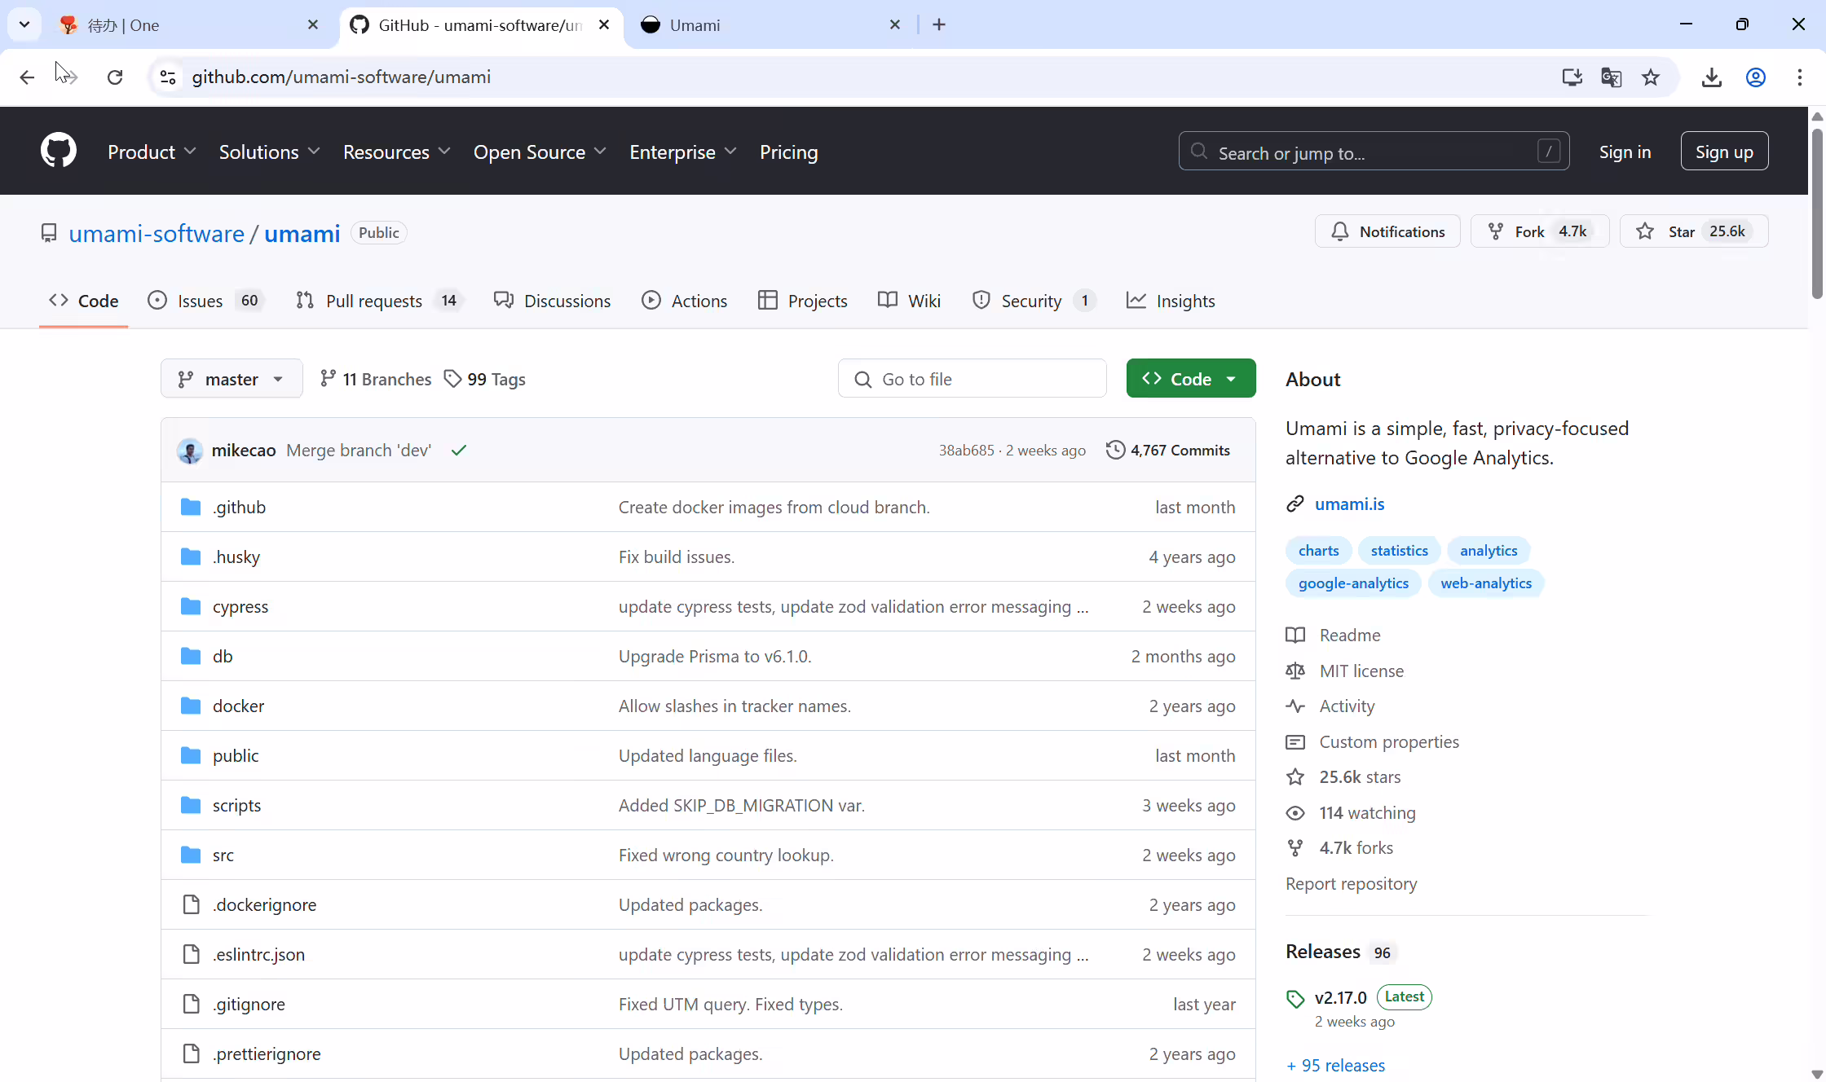
Task: Expand the Resources navigation menu
Action: (397, 152)
